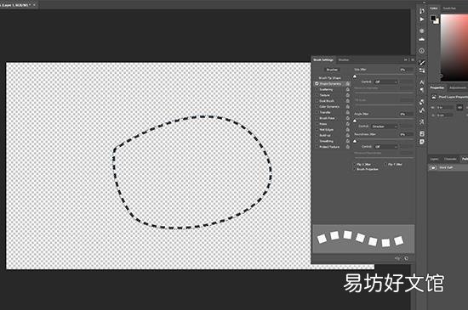468x310 pixels.
Task: Enable the Texture checkbox
Action: tap(317, 95)
